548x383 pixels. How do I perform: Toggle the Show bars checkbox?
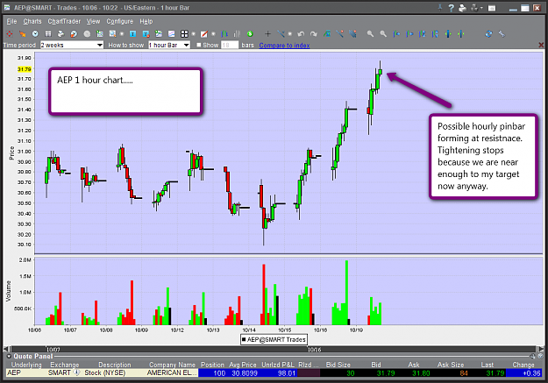pos(198,45)
